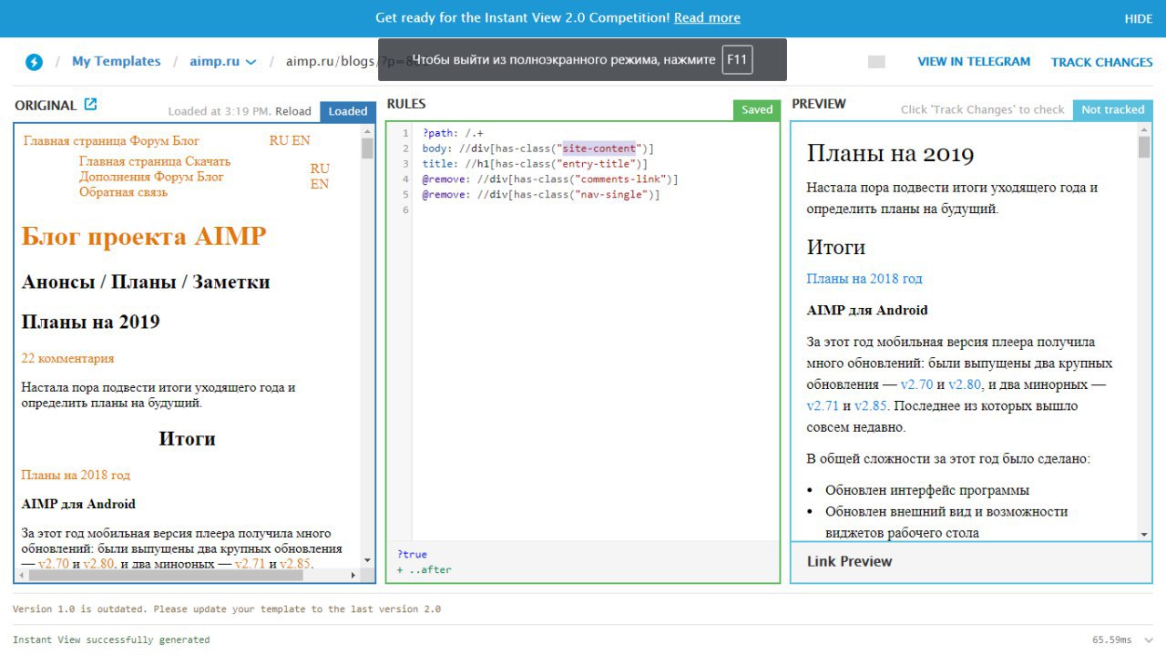This screenshot has height=655, width=1166.
Task: Click Track Changes button
Action: pos(1102,62)
